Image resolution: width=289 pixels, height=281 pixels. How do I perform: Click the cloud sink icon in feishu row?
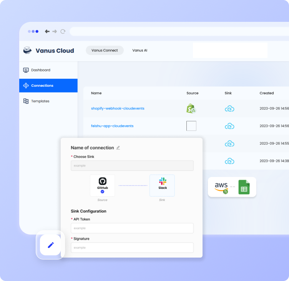(229, 126)
